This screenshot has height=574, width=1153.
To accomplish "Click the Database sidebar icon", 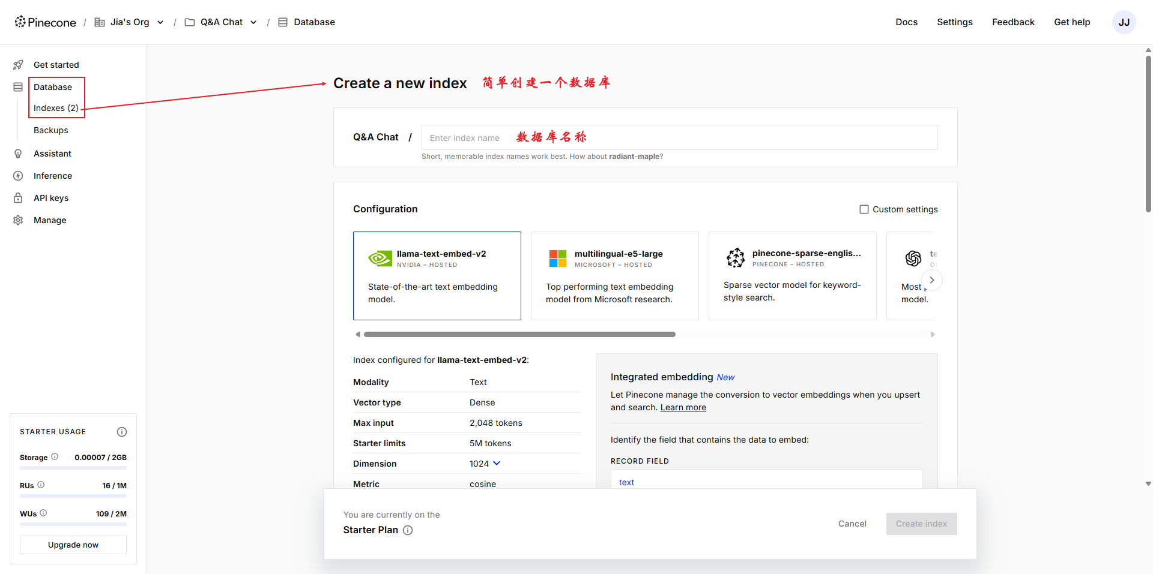I will [x=18, y=87].
